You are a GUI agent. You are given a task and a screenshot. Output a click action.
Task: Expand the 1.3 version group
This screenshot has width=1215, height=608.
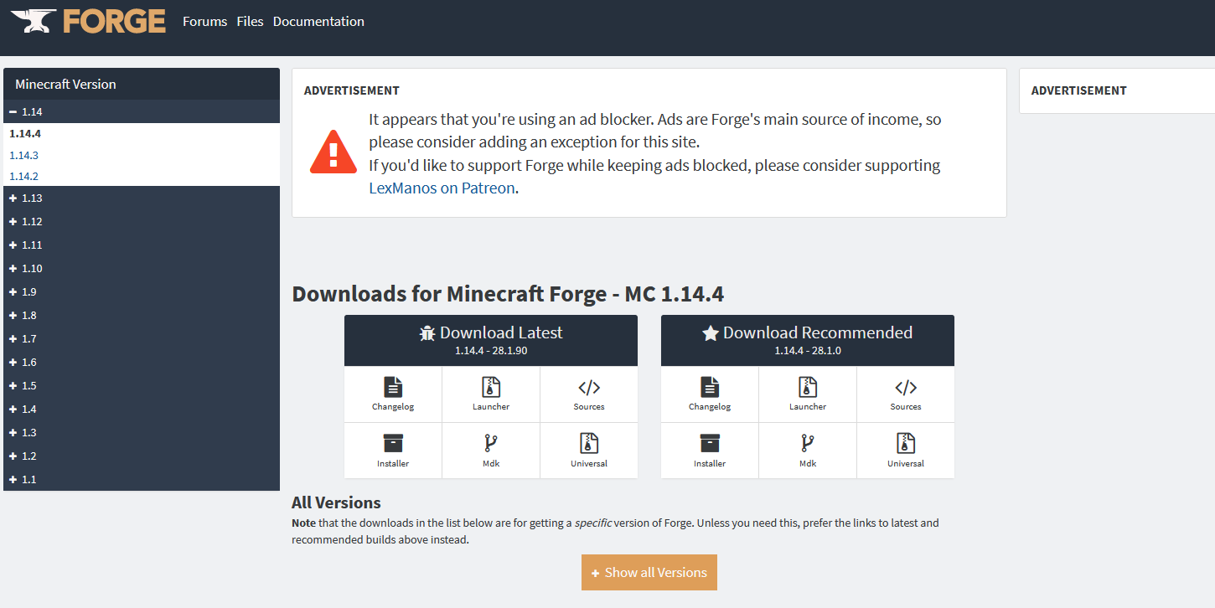pyautogui.click(x=142, y=432)
